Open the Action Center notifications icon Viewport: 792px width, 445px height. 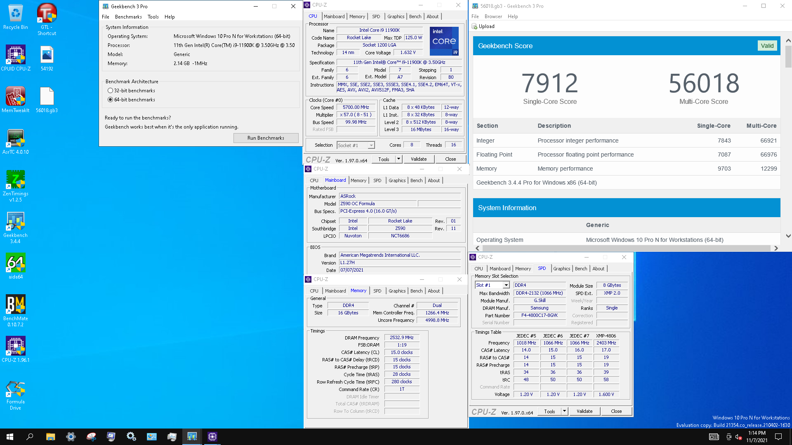(778, 437)
